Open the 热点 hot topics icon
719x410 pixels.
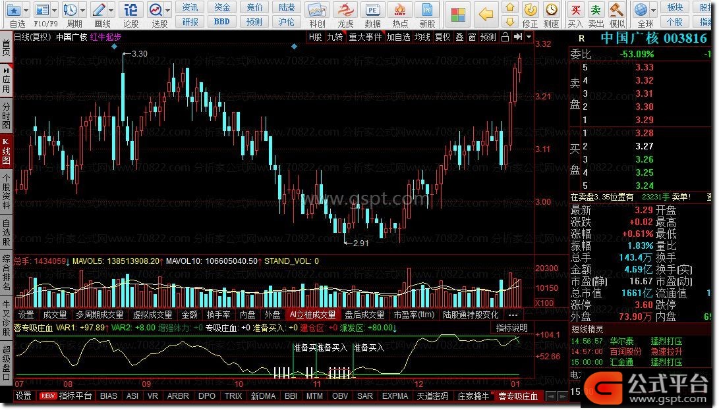click(400, 10)
